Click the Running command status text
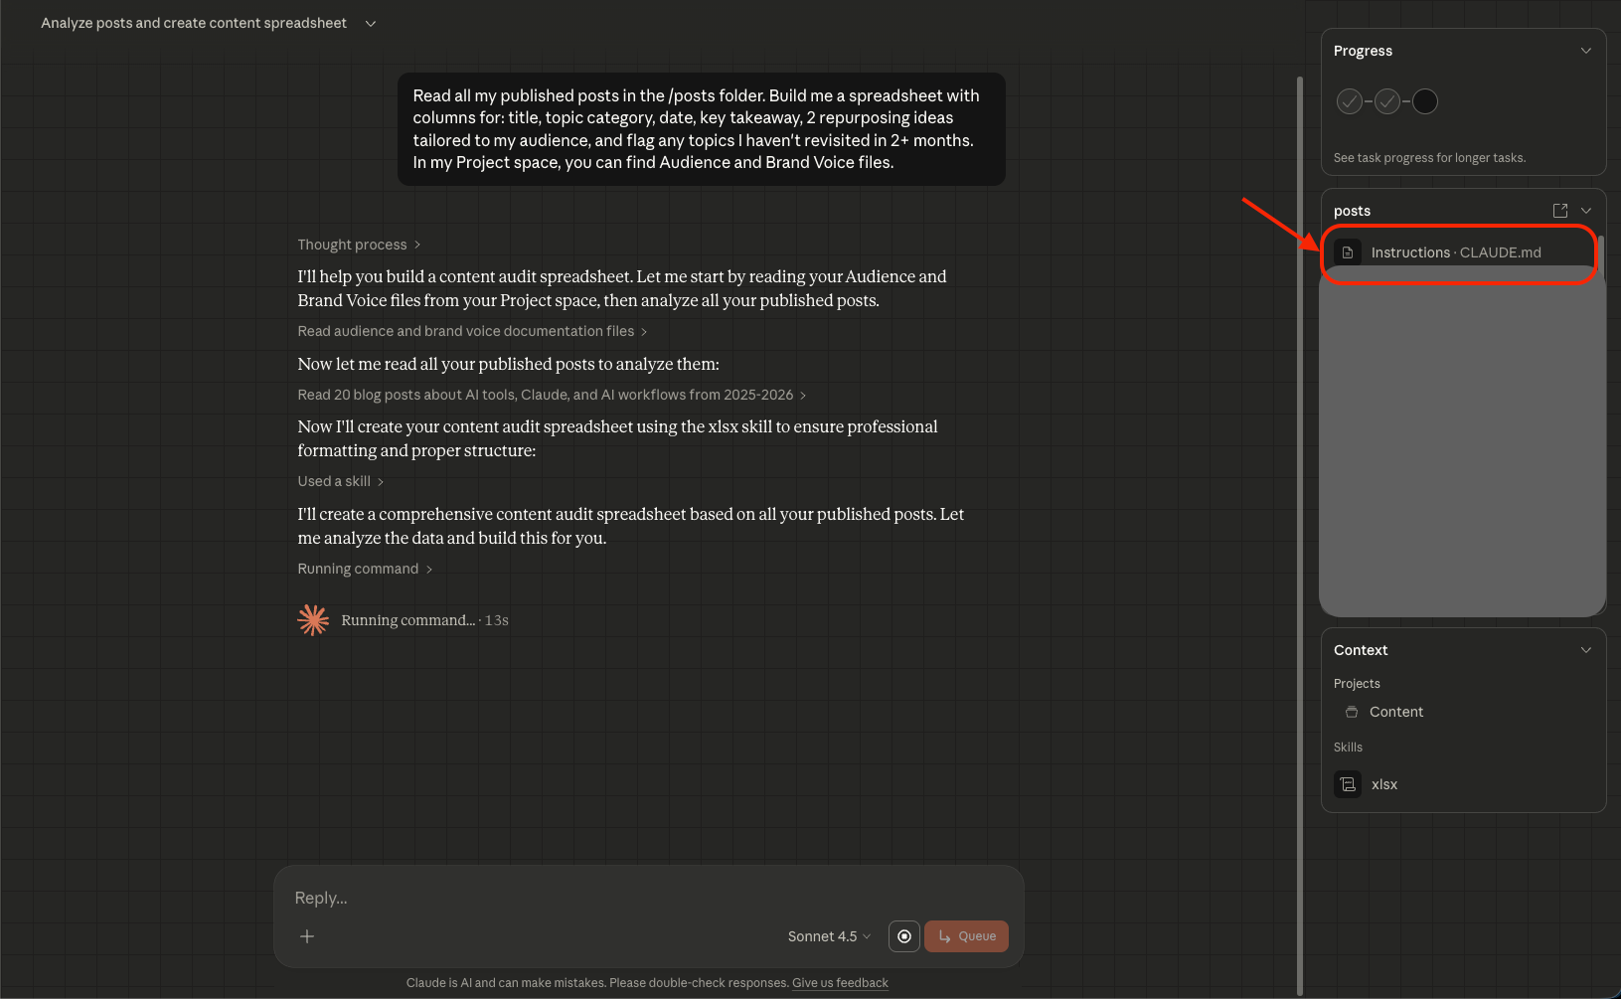Image resolution: width=1621 pixels, height=999 pixels. (x=424, y=620)
